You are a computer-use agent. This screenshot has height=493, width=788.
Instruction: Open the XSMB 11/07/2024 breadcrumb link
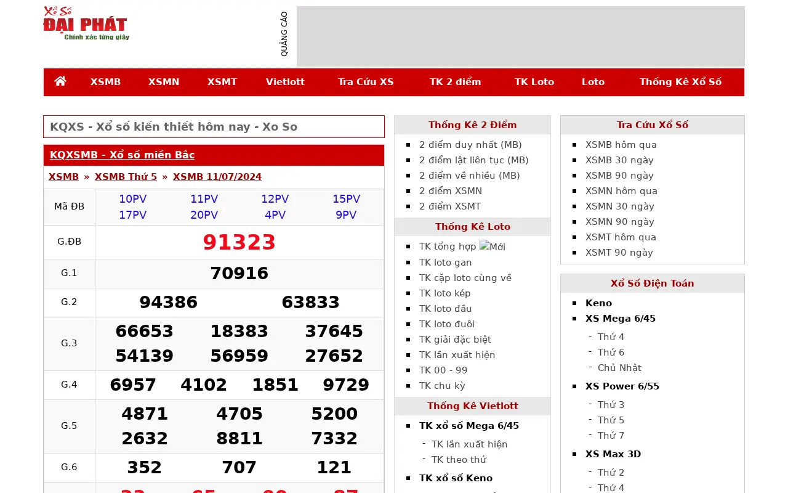pyautogui.click(x=217, y=177)
